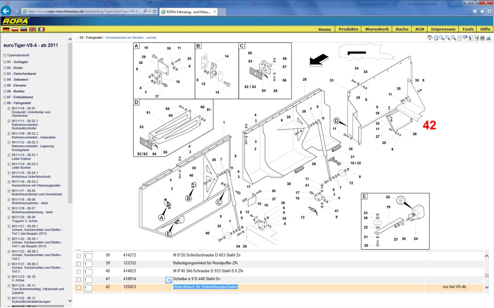Click the page icon right of the flag
The height and width of the screenshot is (308, 494).
(471, 38)
